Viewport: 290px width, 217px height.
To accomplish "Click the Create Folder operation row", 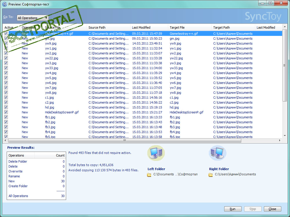I will coord(37,186).
